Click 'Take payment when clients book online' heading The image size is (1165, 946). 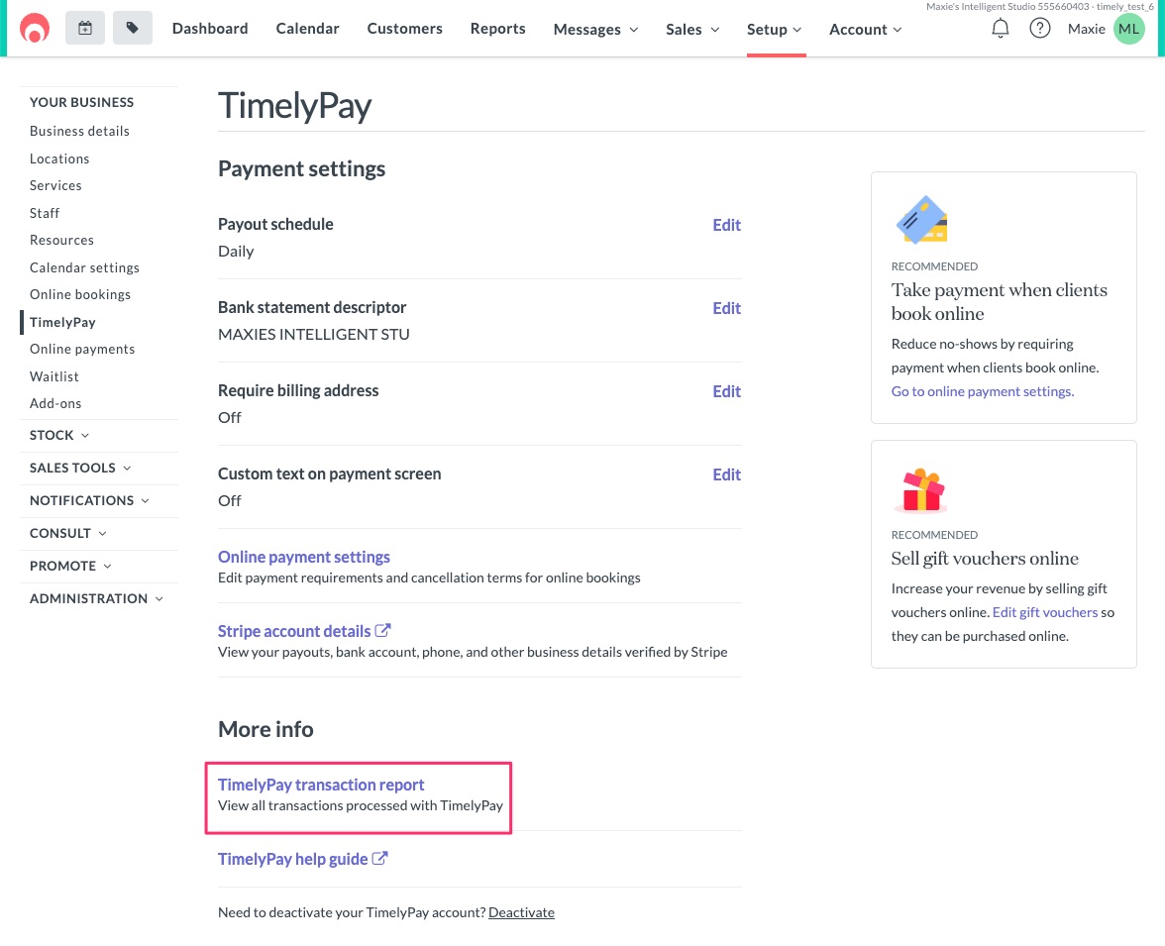tap(1000, 302)
